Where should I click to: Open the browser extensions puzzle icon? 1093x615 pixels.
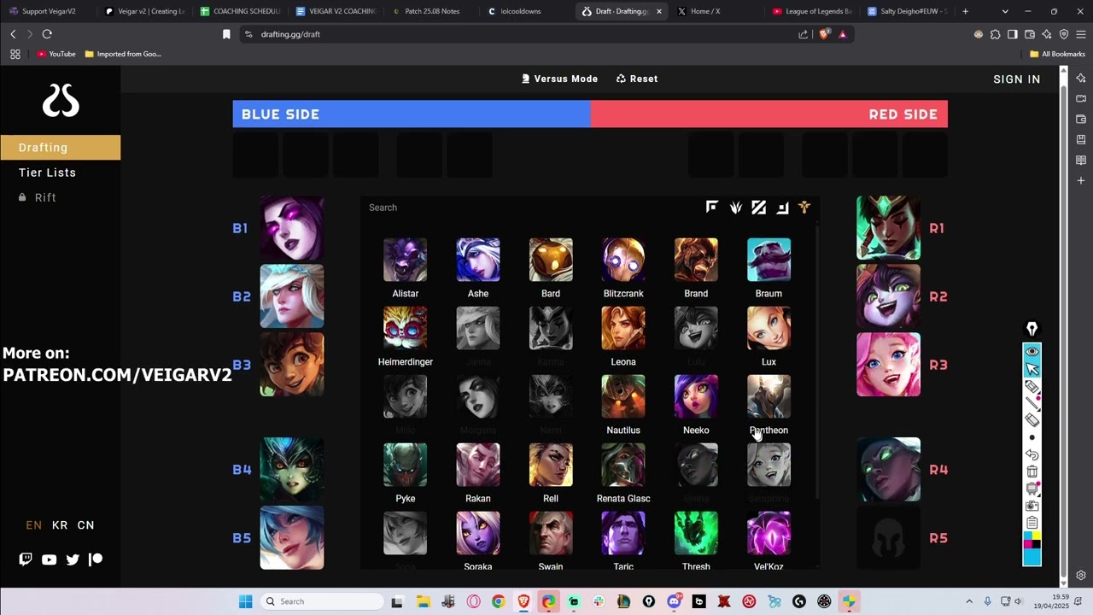tap(995, 34)
